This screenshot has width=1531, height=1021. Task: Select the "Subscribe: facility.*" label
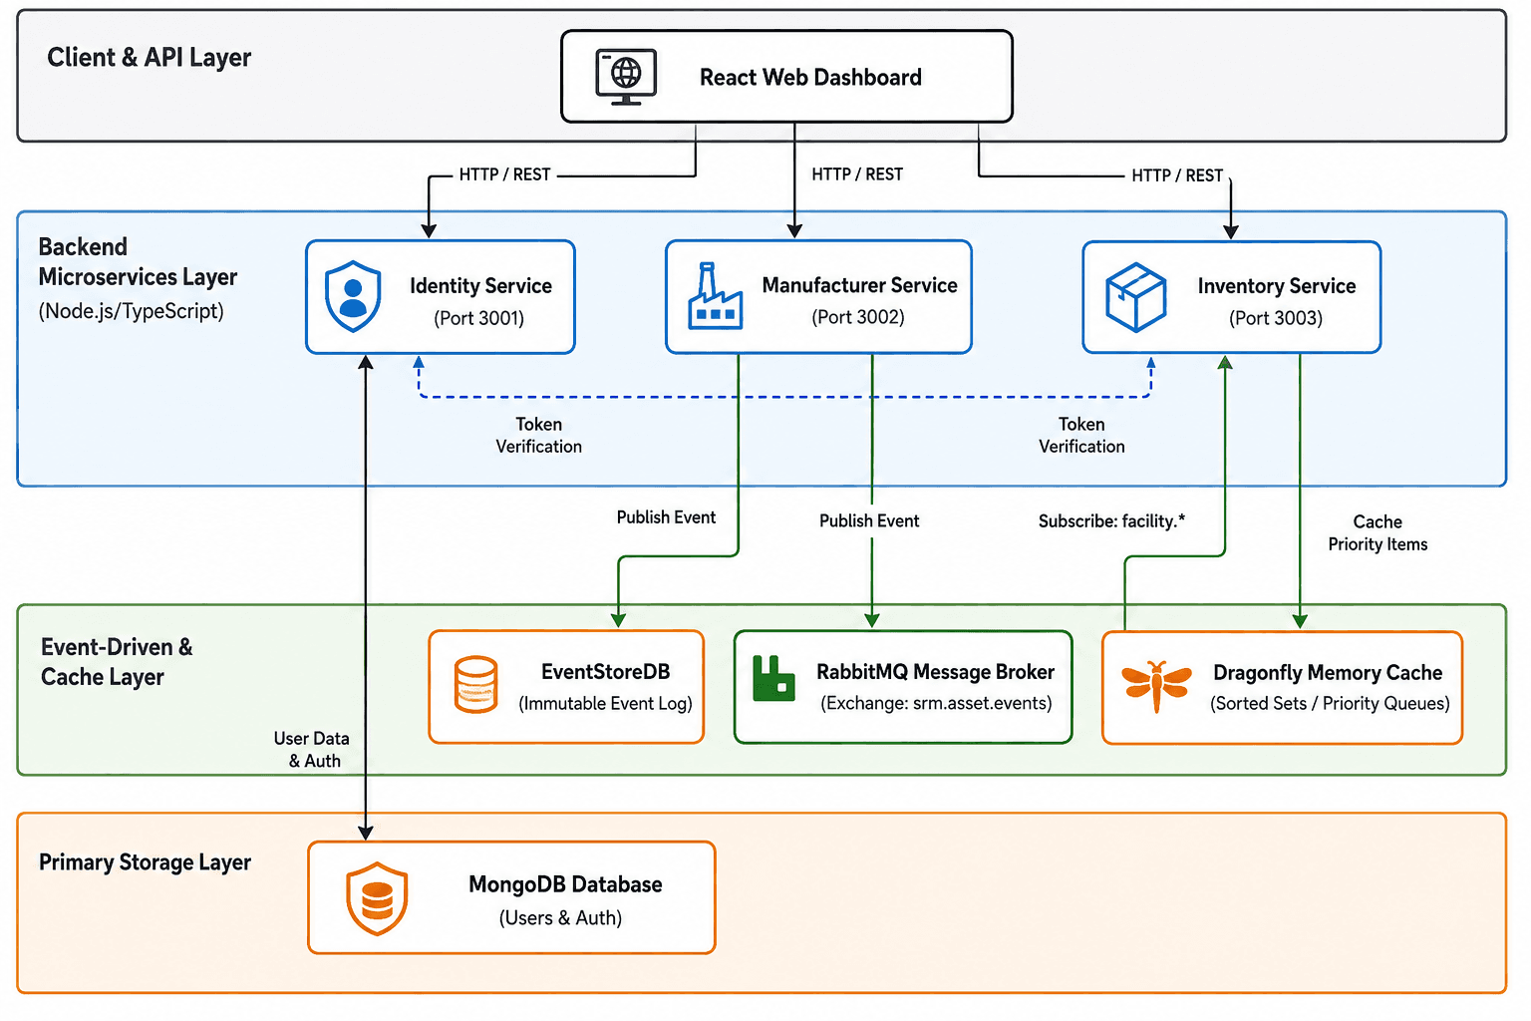pos(1111,521)
